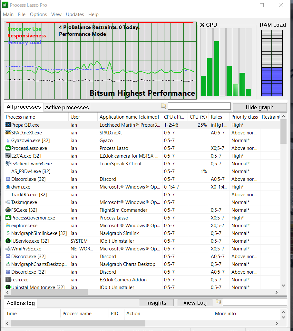
Task: Click dwm.exe affinity value '0-1;4-7'
Action: [x=171, y=187]
